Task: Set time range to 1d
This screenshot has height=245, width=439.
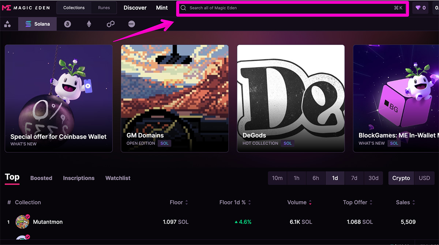Action: point(335,178)
